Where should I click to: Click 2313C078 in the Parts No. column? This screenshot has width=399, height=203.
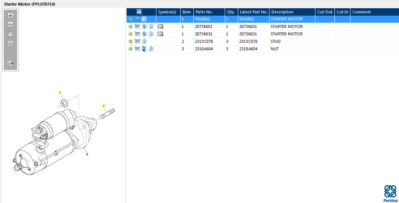tap(204, 41)
